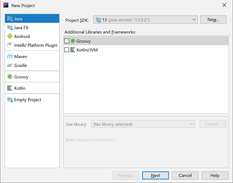
Task: Enable the Groovy framework checkbox
Action: coord(67,41)
